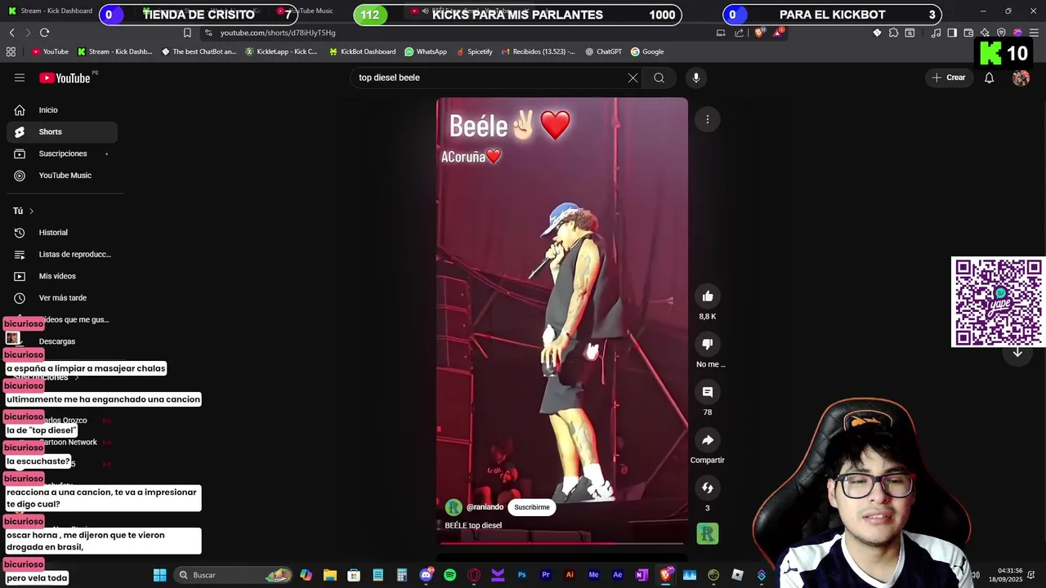Open the account avatar menu

coord(1021,78)
